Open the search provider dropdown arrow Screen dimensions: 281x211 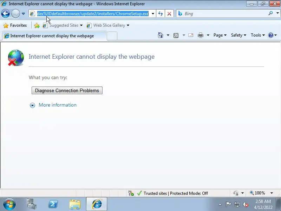277,13
